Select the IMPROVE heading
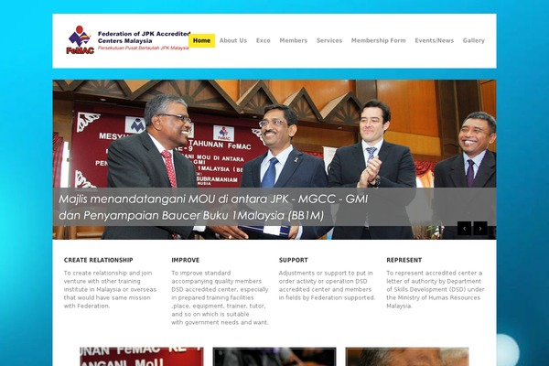The image size is (549, 366). [185, 260]
